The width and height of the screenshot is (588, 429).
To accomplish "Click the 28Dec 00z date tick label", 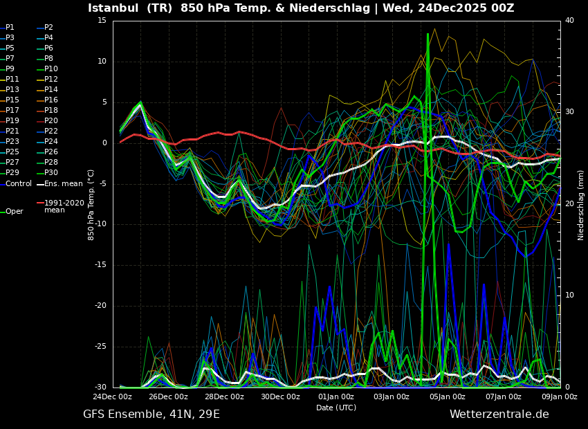I will [x=225, y=396].
